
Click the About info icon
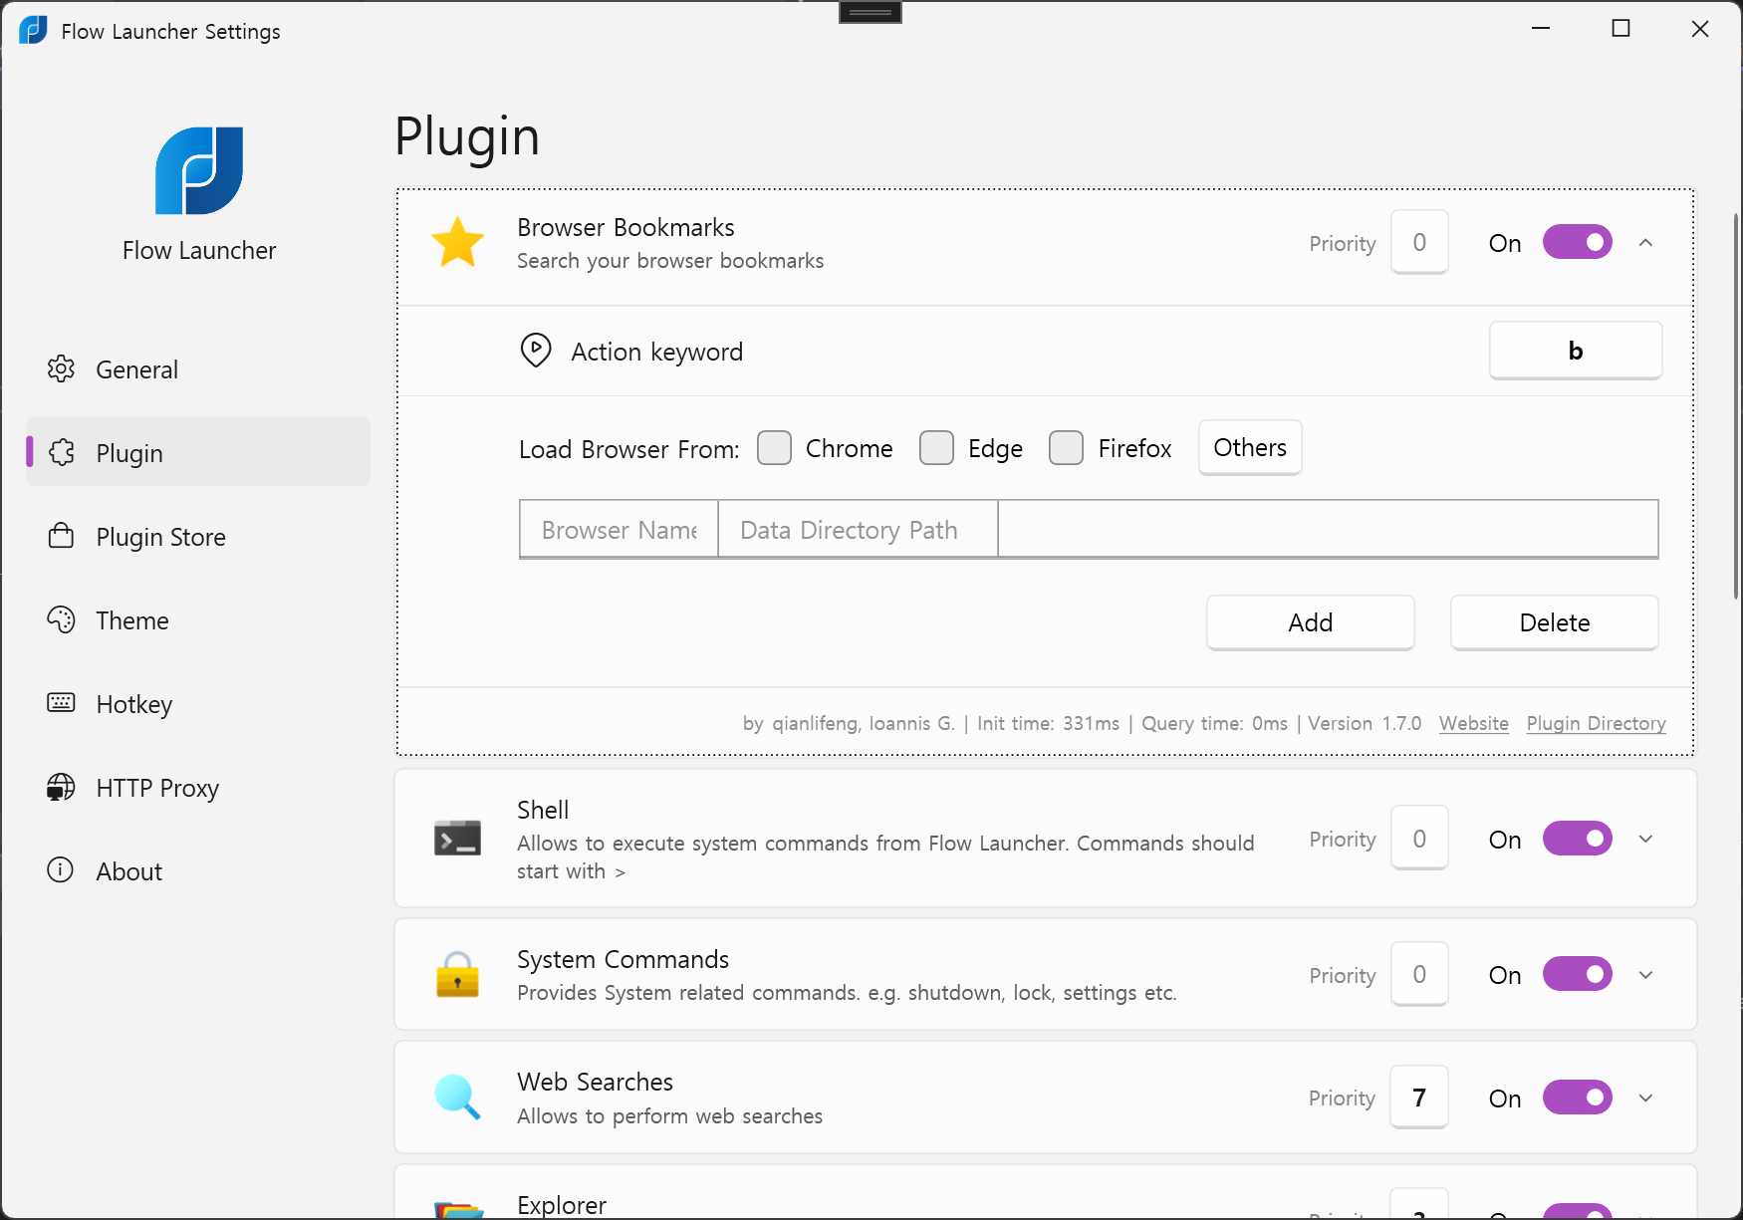(61, 870)
